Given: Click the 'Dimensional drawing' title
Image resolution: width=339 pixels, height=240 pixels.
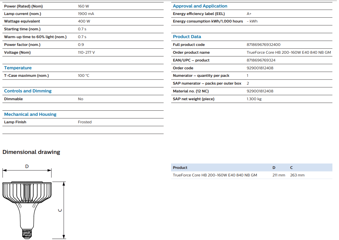Looking at the screenshot, I should 31,152.
